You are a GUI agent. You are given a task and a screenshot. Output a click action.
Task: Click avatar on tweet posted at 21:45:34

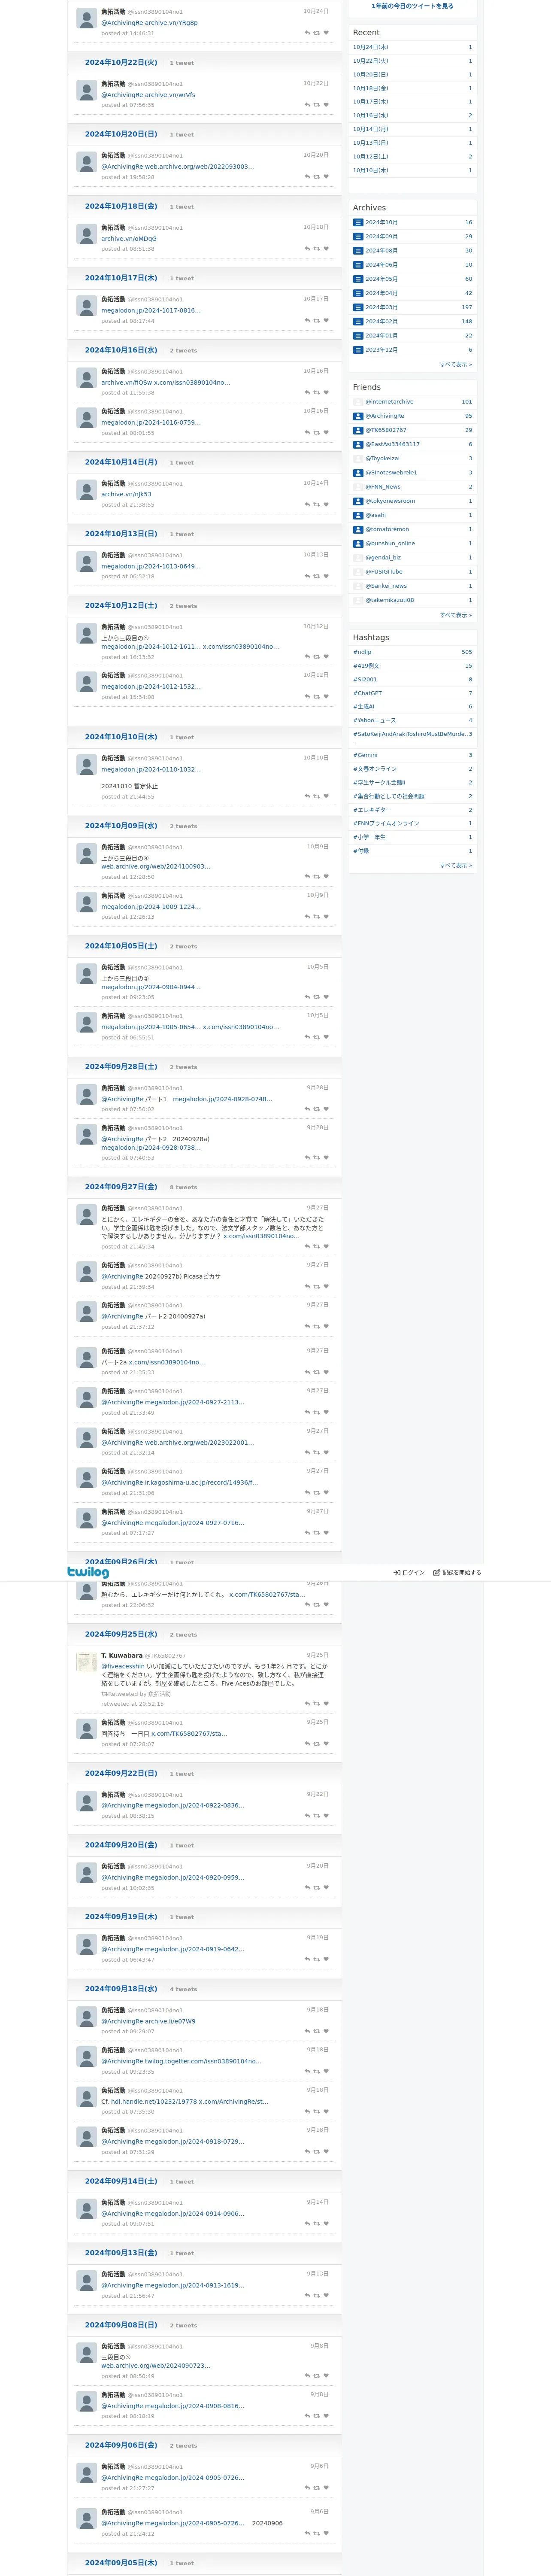click(x=87, y=1215)
